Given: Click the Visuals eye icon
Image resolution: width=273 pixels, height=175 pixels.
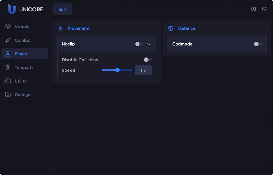Looking at the screenshot, I should click(x=8, y=26).
